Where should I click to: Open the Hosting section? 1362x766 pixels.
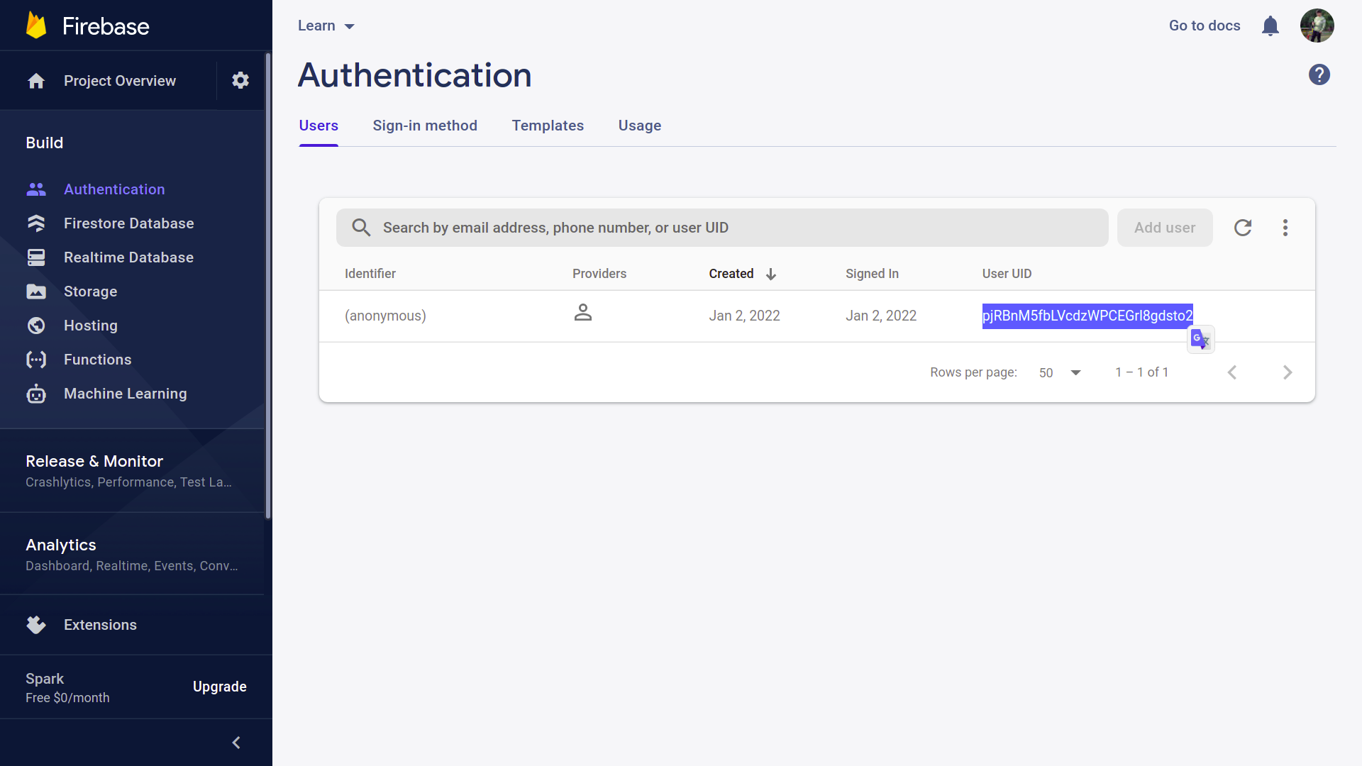click(36, 325)
